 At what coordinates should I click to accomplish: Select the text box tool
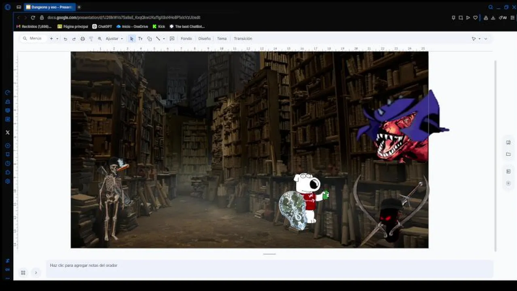(x=140, y=39)
